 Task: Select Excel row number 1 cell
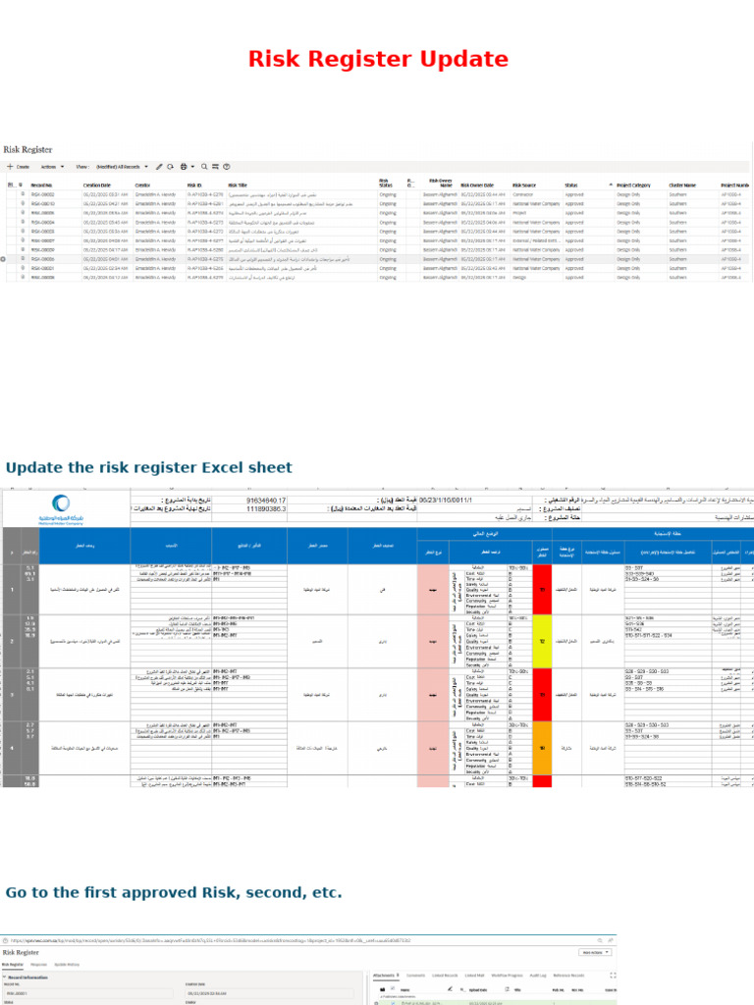pyautogui.click(x=12, y=590)
